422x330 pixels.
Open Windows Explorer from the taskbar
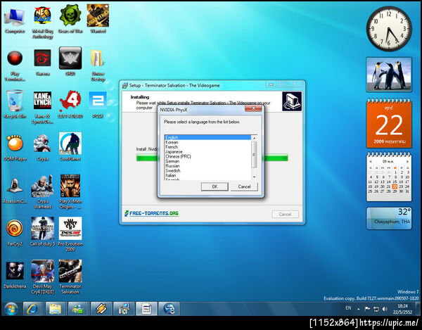pos(55,309)
